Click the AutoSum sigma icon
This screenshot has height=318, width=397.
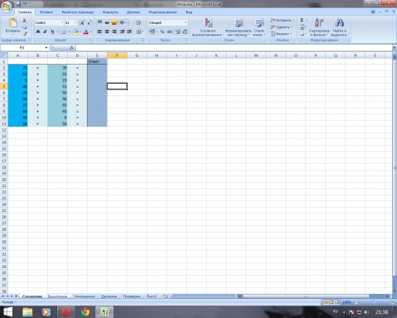(x=302, y=20)
